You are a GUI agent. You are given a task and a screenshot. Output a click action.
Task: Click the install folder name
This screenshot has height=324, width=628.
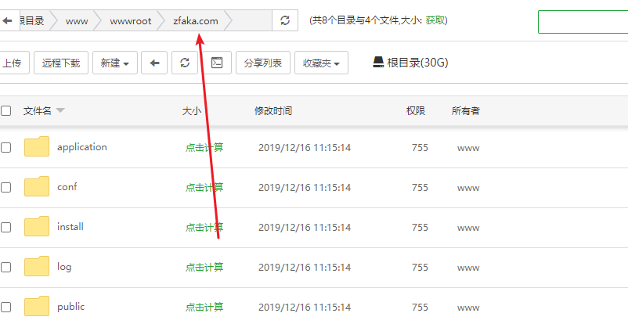click(70, 227)
